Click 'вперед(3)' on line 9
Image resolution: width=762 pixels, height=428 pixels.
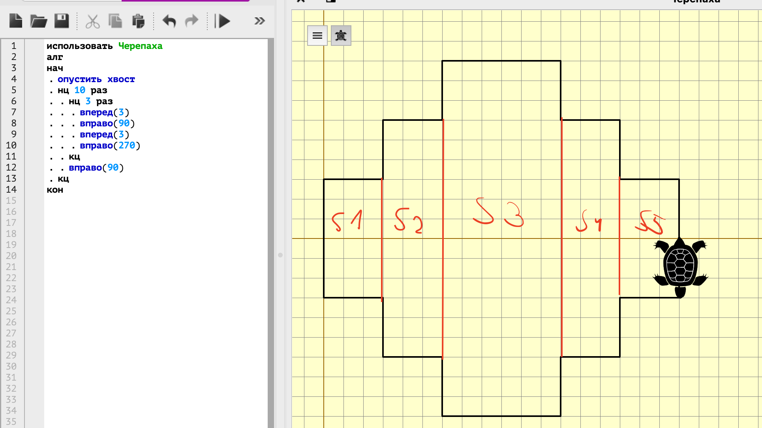104,135
